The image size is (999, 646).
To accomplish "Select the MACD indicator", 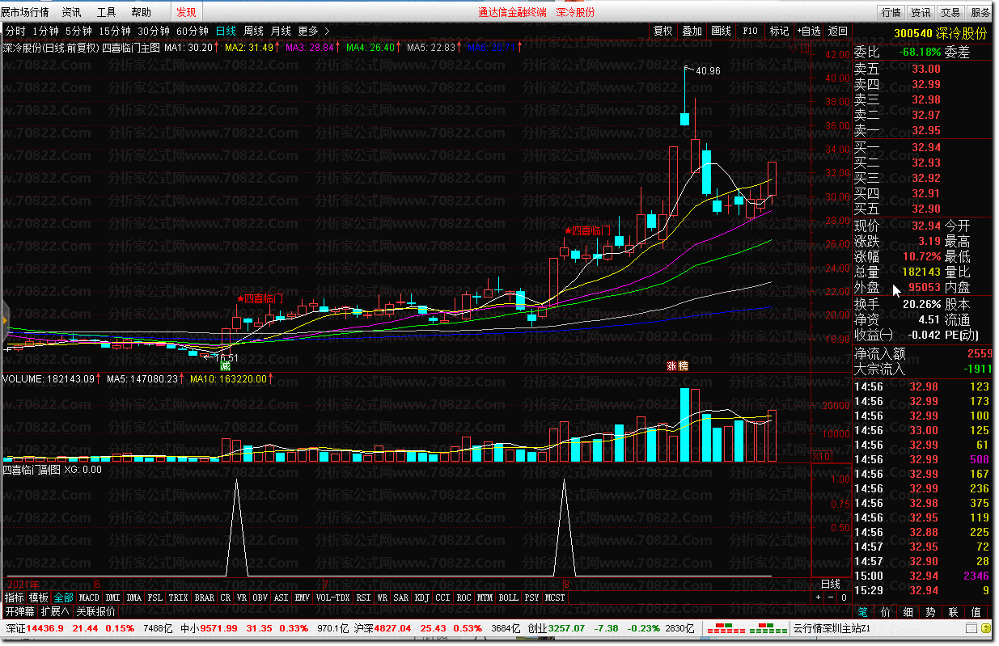I will 89,597.
